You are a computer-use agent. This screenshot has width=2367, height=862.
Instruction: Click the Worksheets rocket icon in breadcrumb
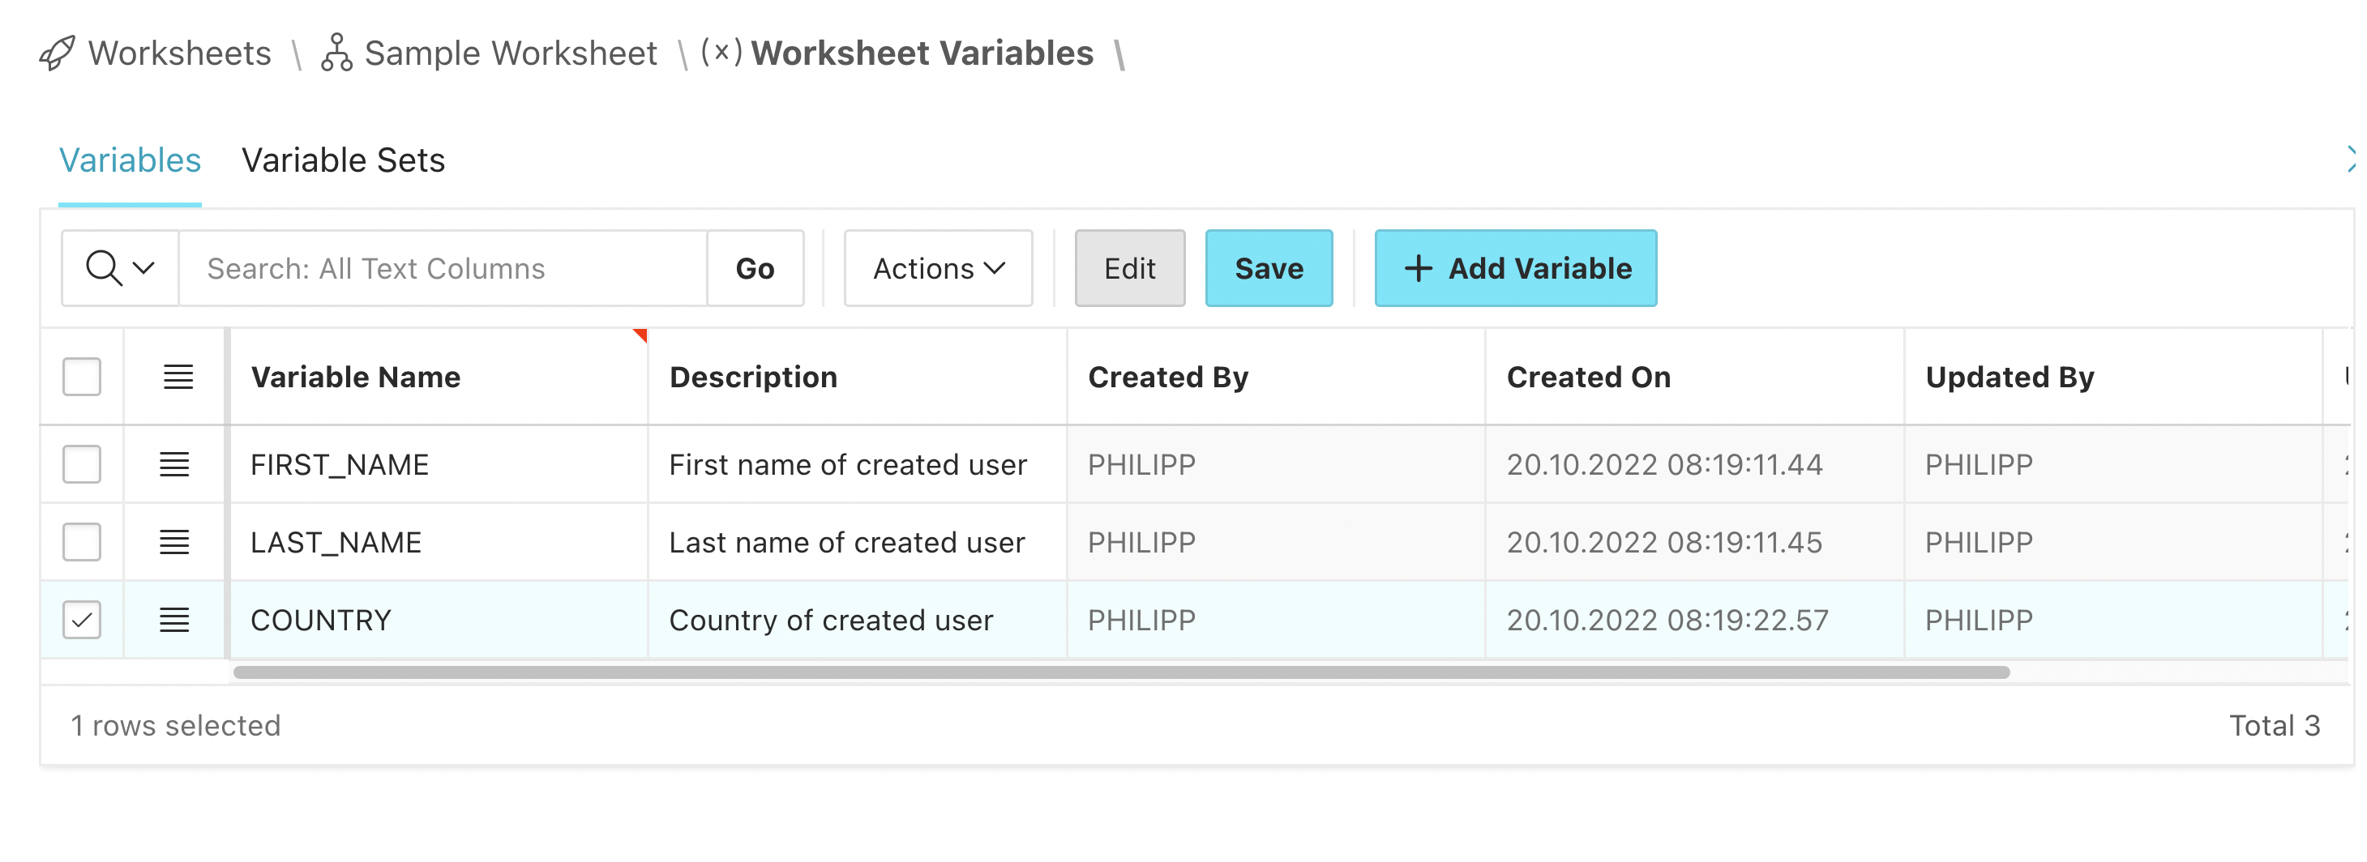[x=57, y=53]
